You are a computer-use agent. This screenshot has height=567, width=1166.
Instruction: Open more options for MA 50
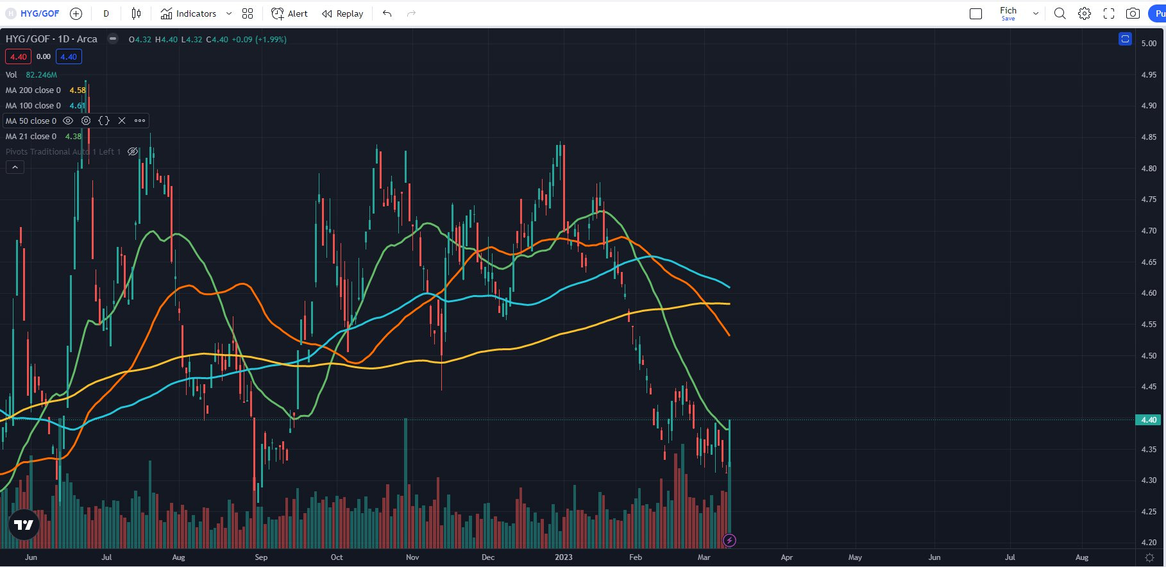point(140,121)
